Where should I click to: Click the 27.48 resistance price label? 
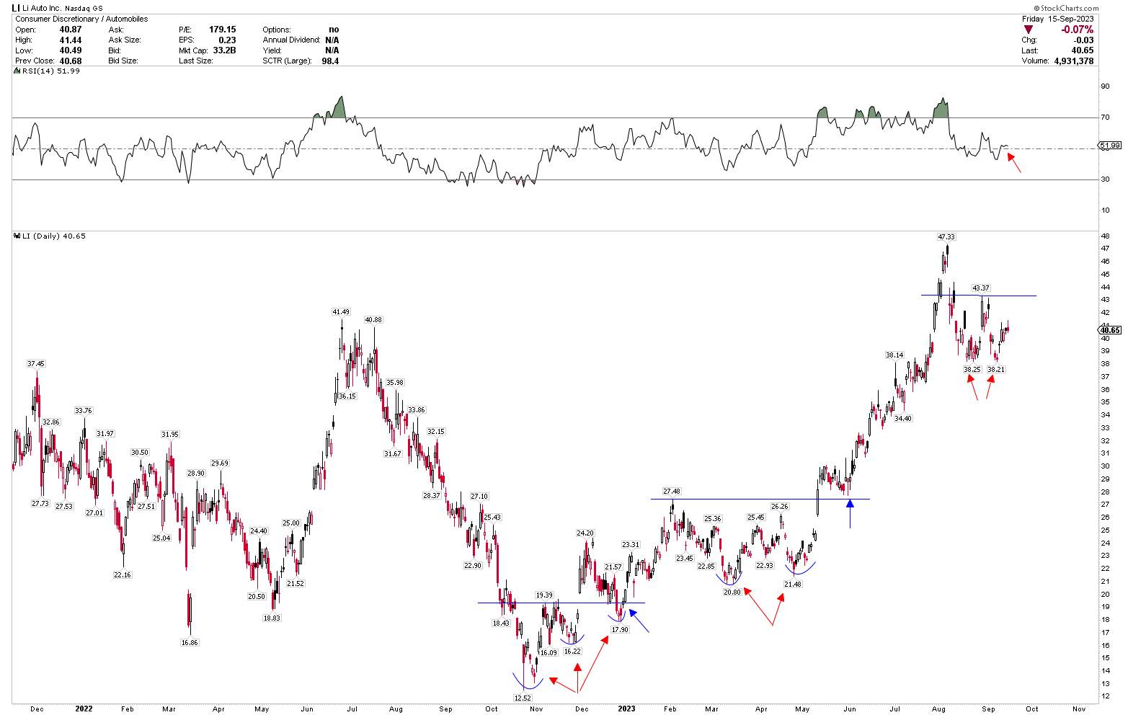coord(672,491)
